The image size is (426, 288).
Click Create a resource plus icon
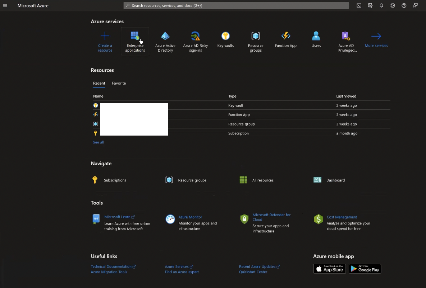point(105,36)
